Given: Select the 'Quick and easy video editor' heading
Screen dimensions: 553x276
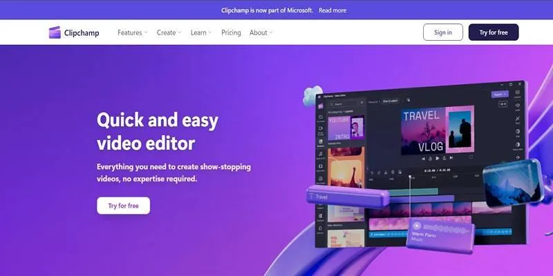Looking at the screenshot, I should coord(158,132).
